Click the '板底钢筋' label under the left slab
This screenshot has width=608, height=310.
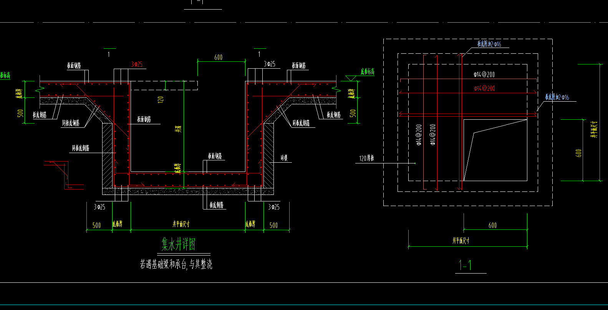pyautogui.click(x=40, y=115)
